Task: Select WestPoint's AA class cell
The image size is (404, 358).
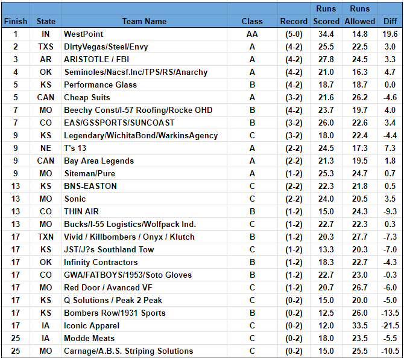Action: click(252, 34)
